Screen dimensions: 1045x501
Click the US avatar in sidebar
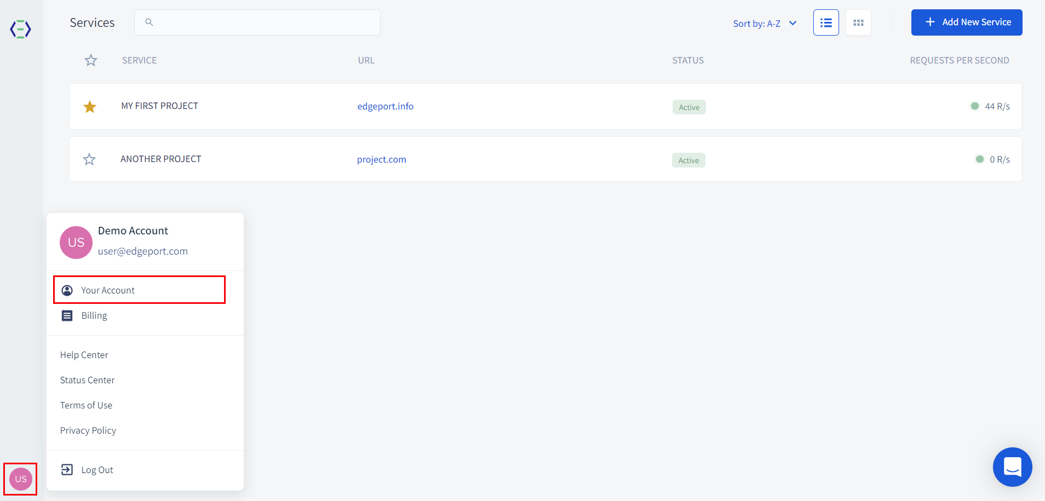[x=21, y=479]
